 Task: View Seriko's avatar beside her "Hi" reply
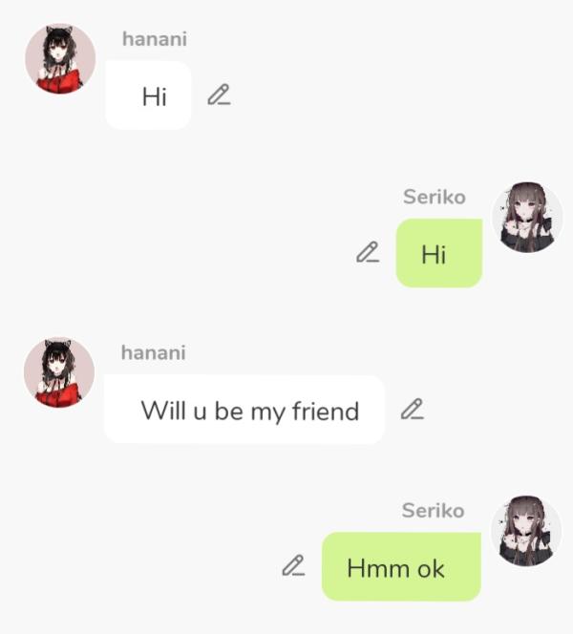pos(527,217)
